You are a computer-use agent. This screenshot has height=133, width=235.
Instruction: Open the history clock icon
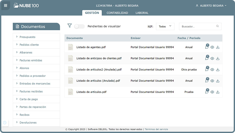pyautogui.click(x=5, y=123)
